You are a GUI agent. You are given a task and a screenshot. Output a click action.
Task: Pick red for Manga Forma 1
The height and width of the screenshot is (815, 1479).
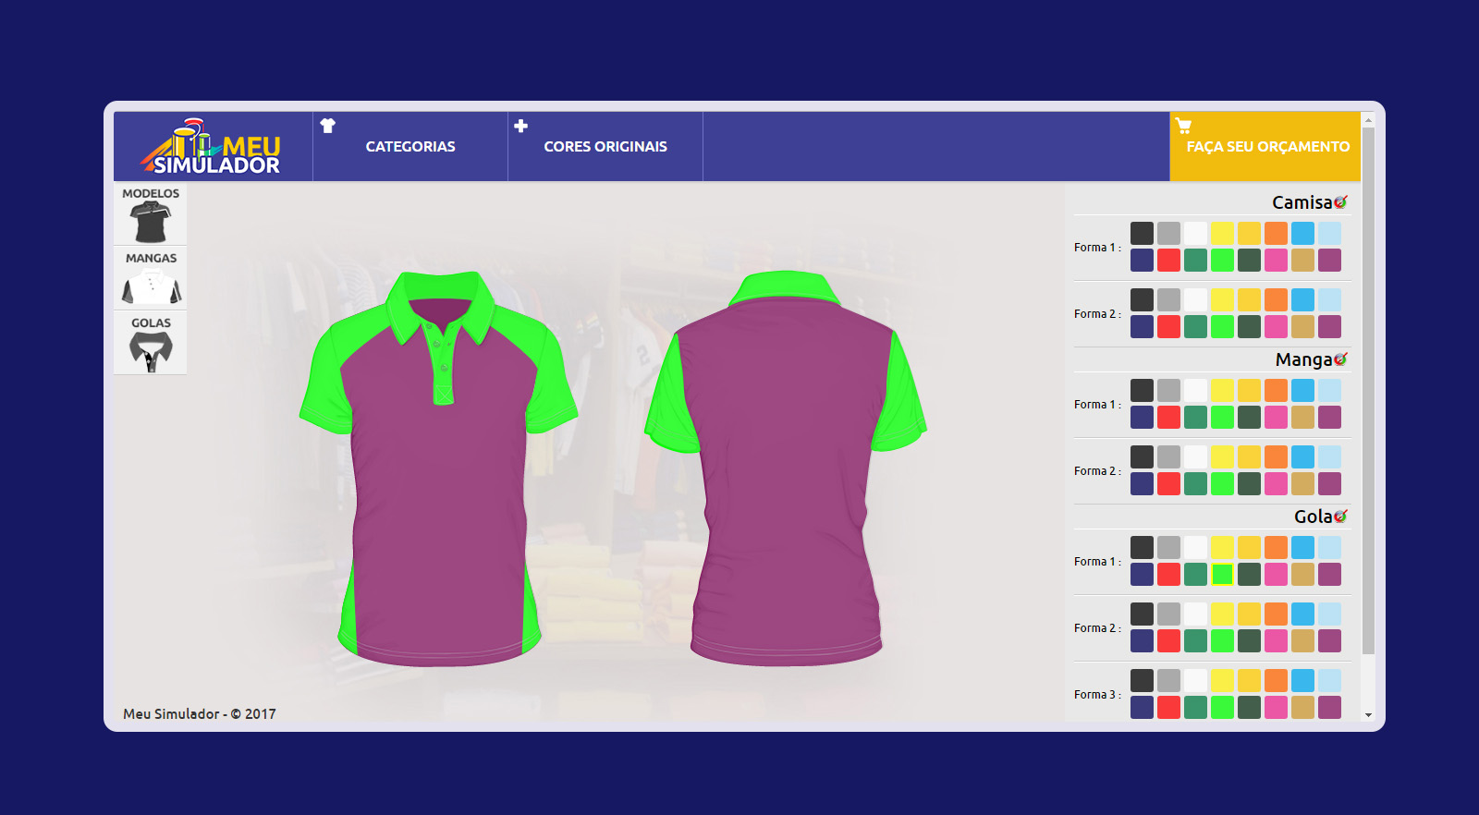[x=1168, y=418]
